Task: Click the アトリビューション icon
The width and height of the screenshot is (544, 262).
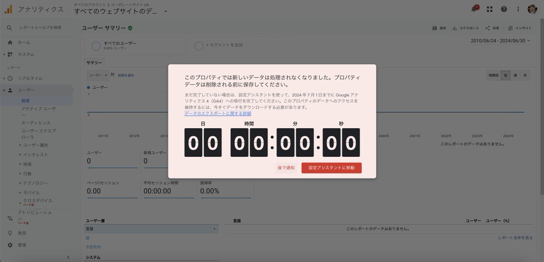Action: (10, 218)
